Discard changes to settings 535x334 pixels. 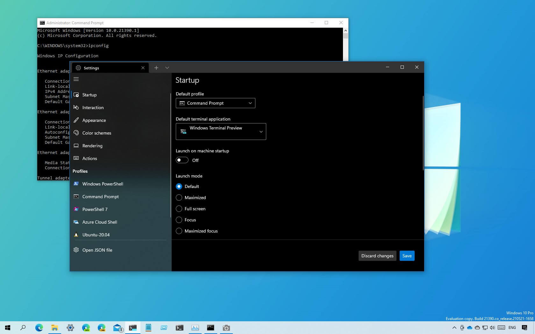click(x=377, y=255)
